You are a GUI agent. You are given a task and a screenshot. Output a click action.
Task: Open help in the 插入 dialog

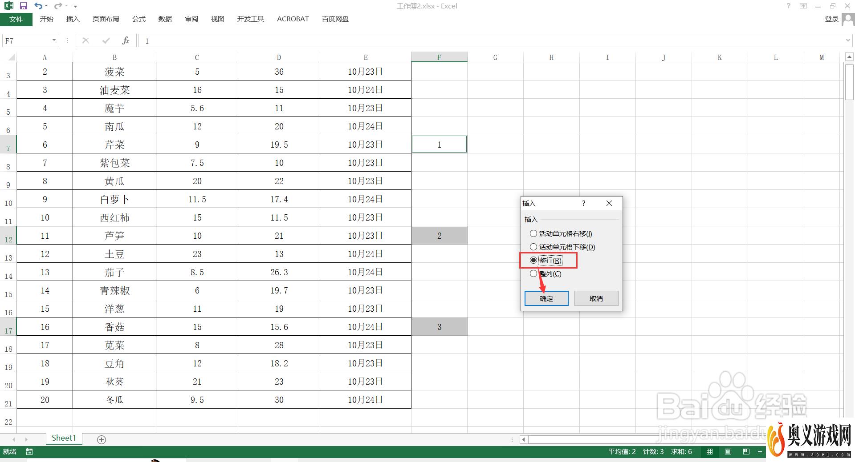click(x=584, y=203)
